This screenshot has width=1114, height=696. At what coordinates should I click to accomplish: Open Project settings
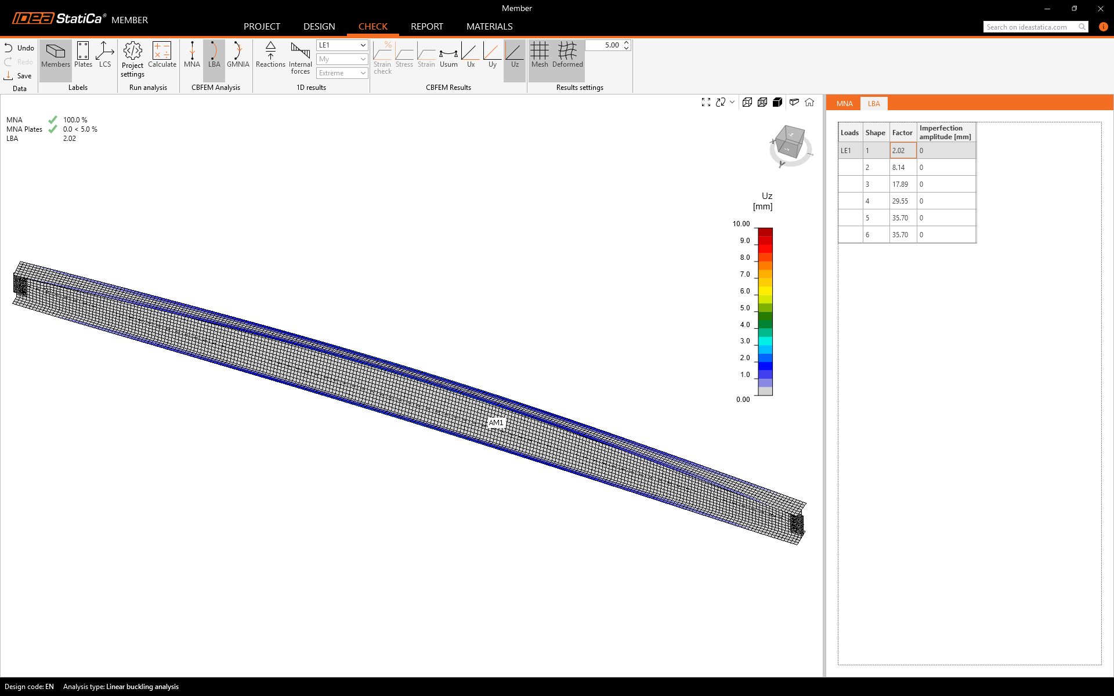tap(132, 59)
